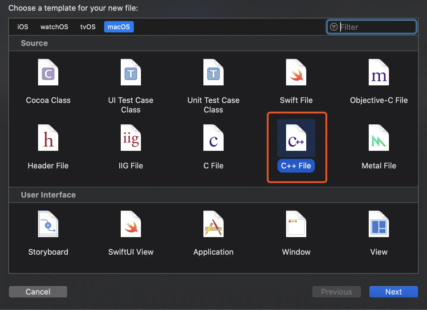Viewport: 427px width, 310px height.
Task: Switch to the tvOS tab
Action: click(88, 27)
